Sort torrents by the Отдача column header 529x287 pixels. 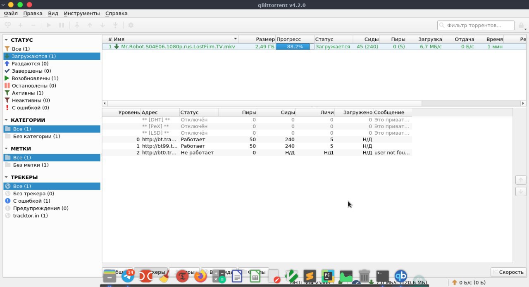459,39
